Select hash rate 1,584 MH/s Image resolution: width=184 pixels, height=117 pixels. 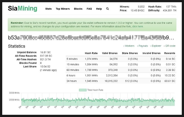91,64
